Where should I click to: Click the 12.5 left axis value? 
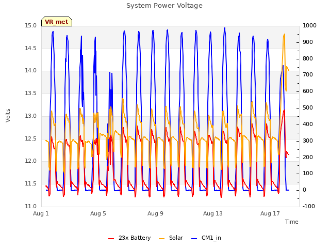pyautogui.click(x=31, y=139)
